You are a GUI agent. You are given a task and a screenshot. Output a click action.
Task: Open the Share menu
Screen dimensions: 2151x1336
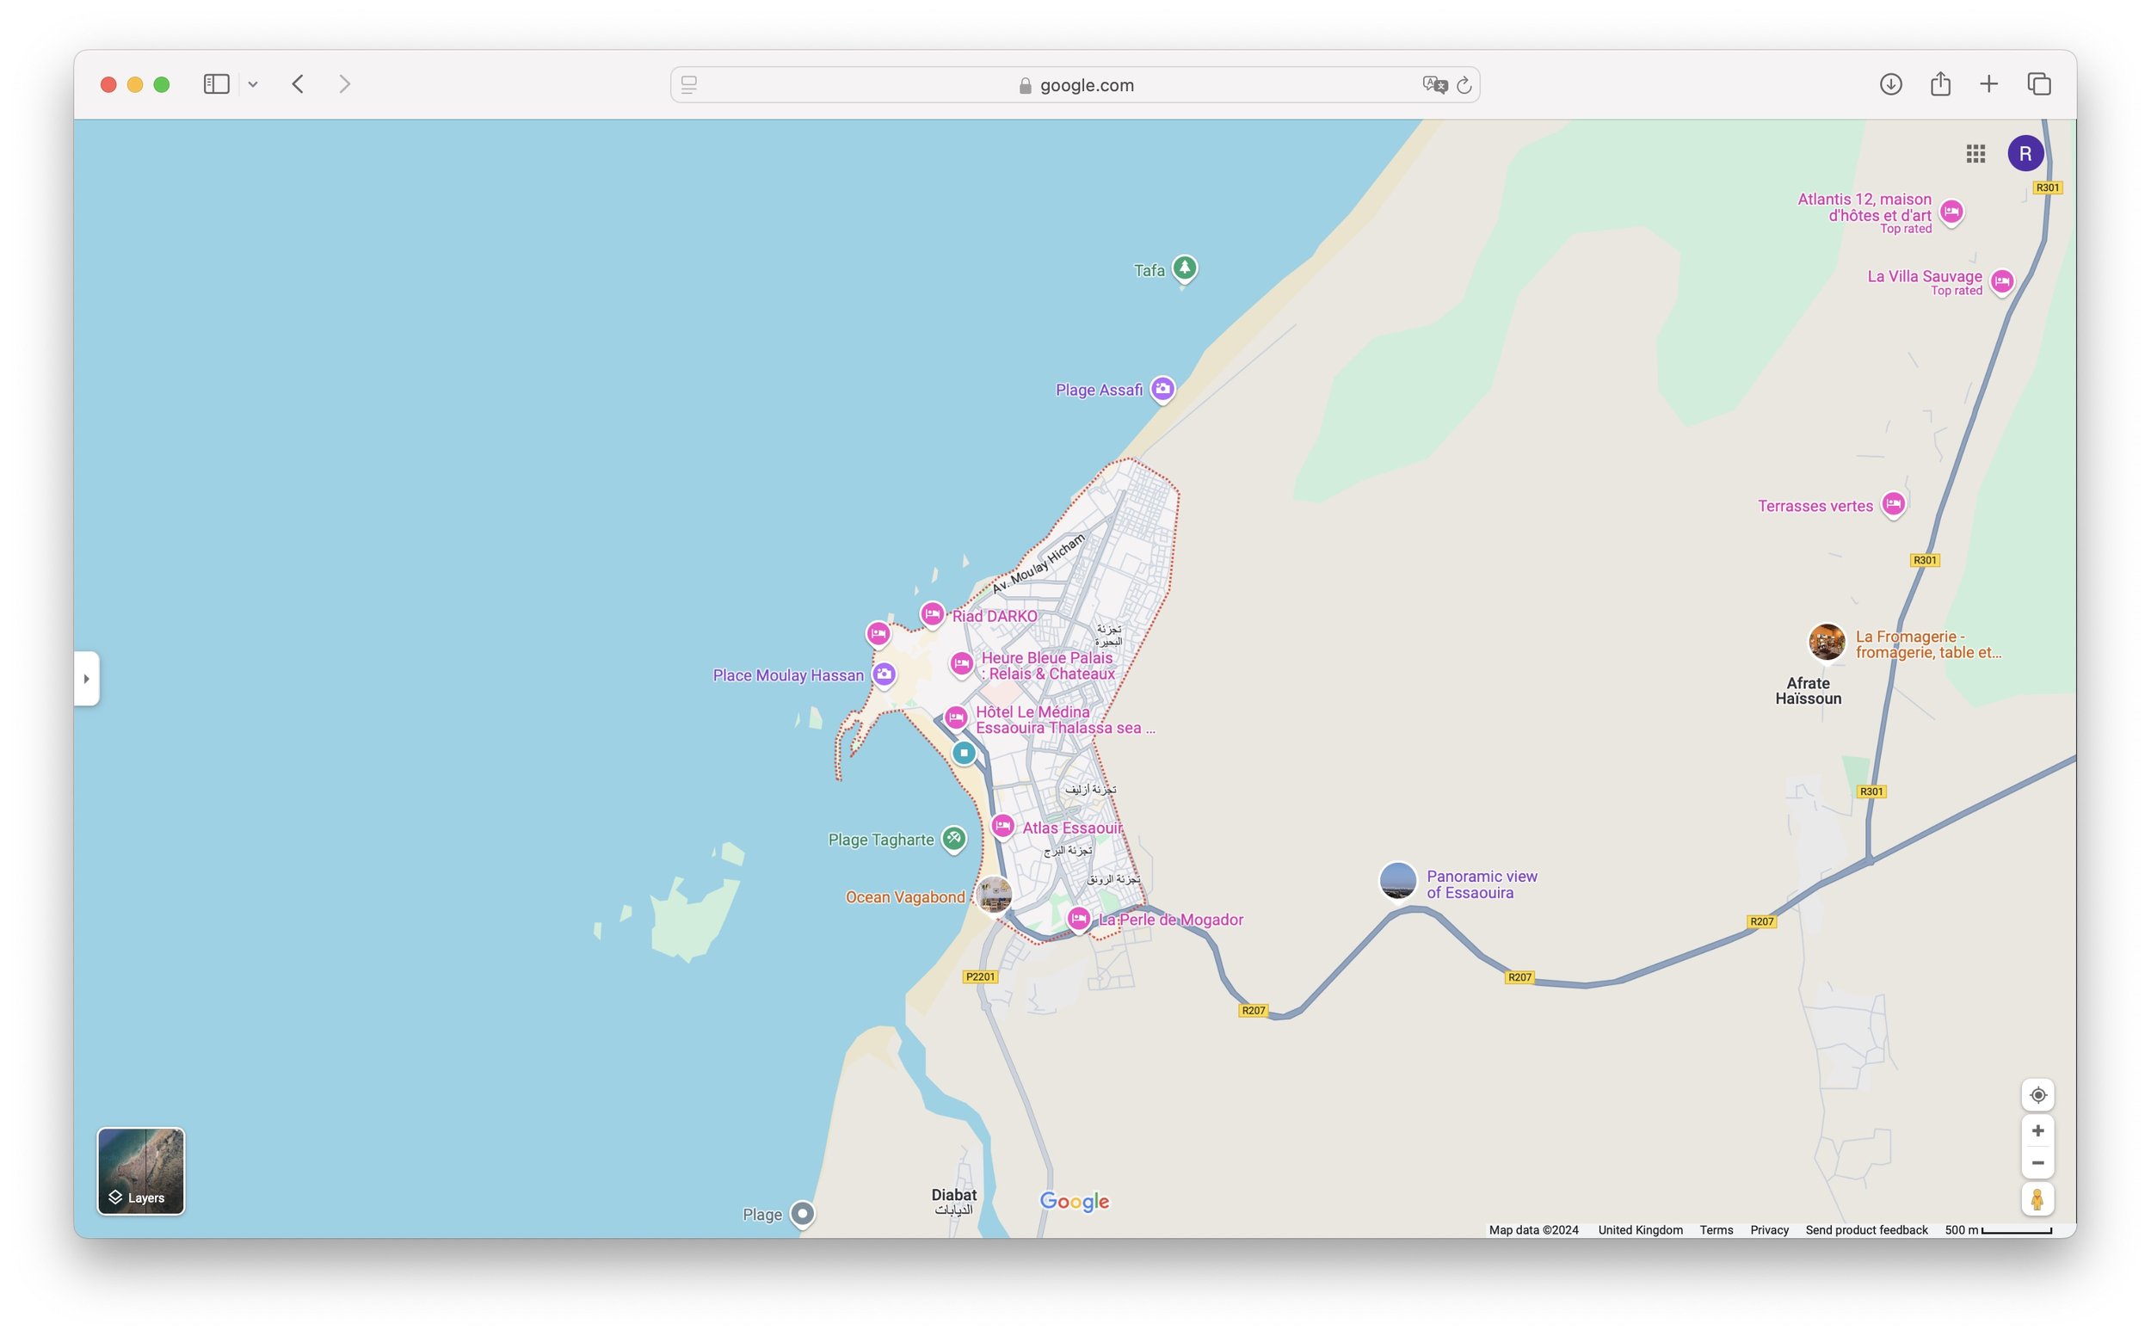(1940, 84)
